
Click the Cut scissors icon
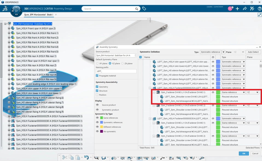[x=65, y=157]
